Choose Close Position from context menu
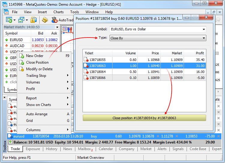The image size is (225, 163). (x=37, y=62)
